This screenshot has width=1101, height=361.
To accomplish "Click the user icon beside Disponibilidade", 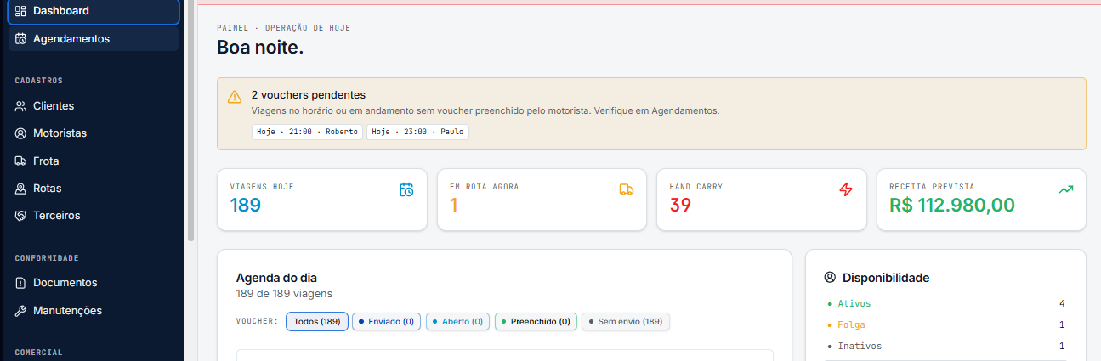I will pos(831,278).
